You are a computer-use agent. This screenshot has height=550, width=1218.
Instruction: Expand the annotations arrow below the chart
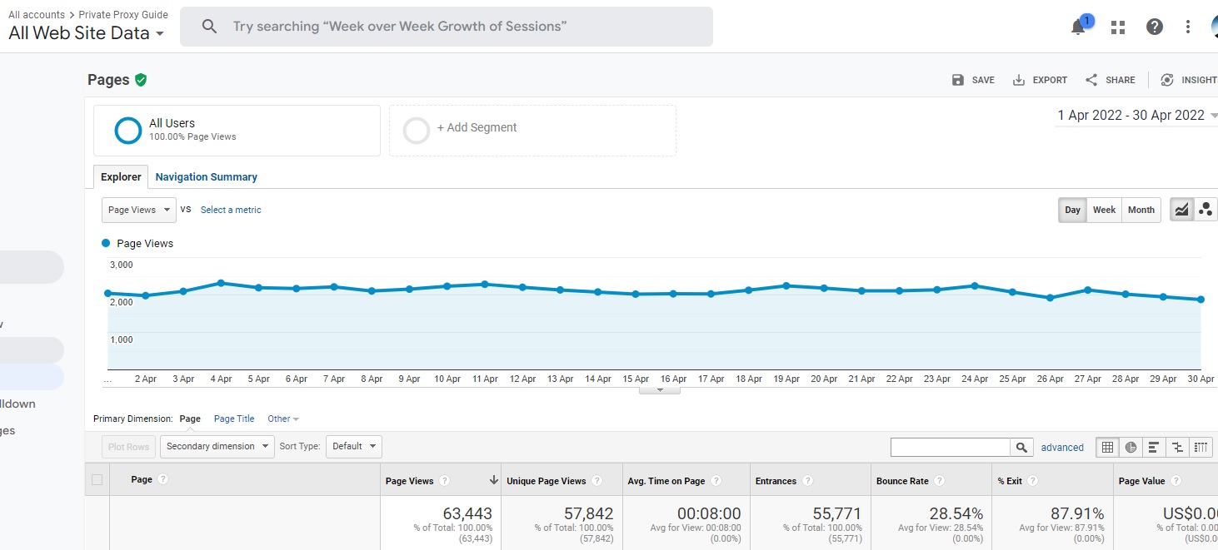(x=660, y=389)
